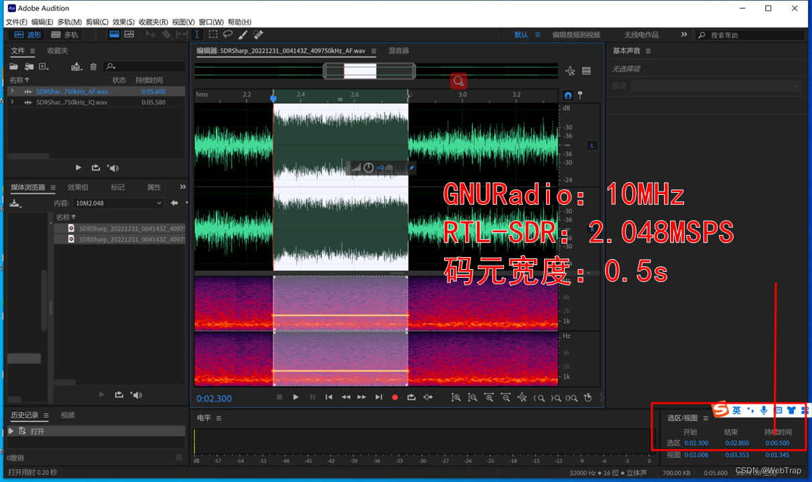
Task: Select the Paintbrush Selection tool
Action: click(243, 35)
